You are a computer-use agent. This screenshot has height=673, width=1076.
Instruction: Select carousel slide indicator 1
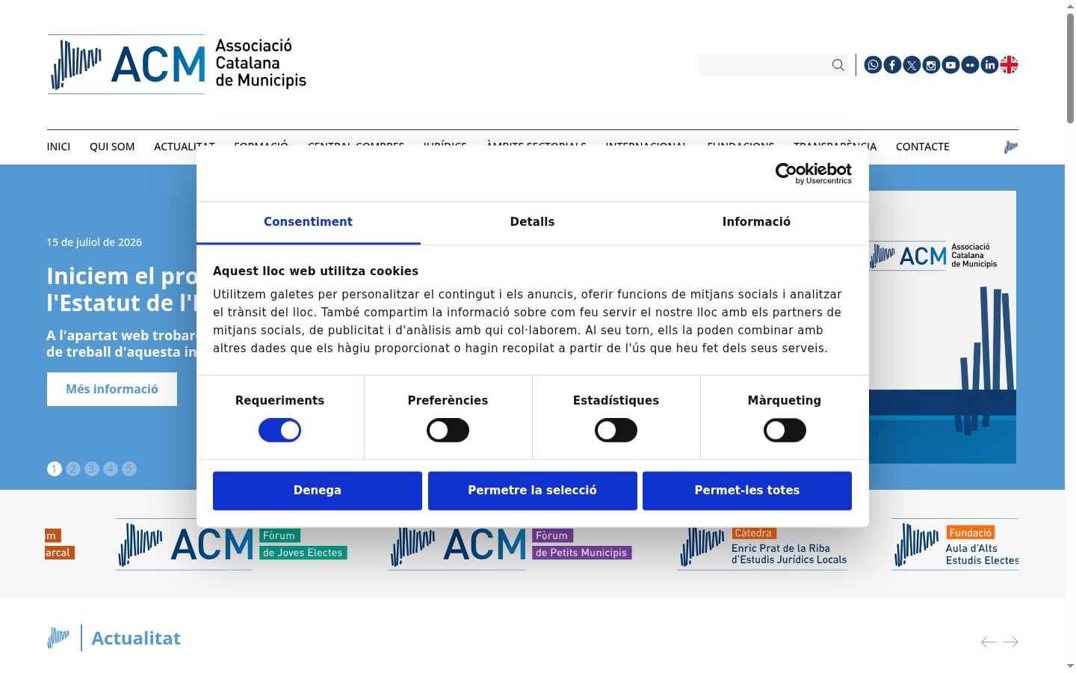pos(55,469)
